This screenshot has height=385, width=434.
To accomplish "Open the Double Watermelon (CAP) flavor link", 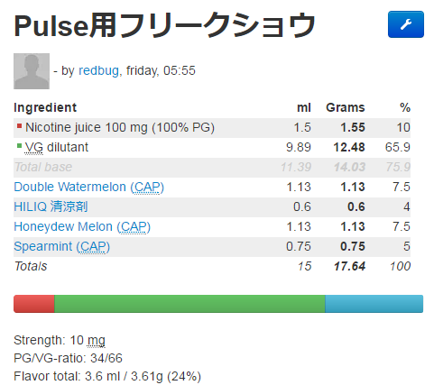I will pos(89,187).
